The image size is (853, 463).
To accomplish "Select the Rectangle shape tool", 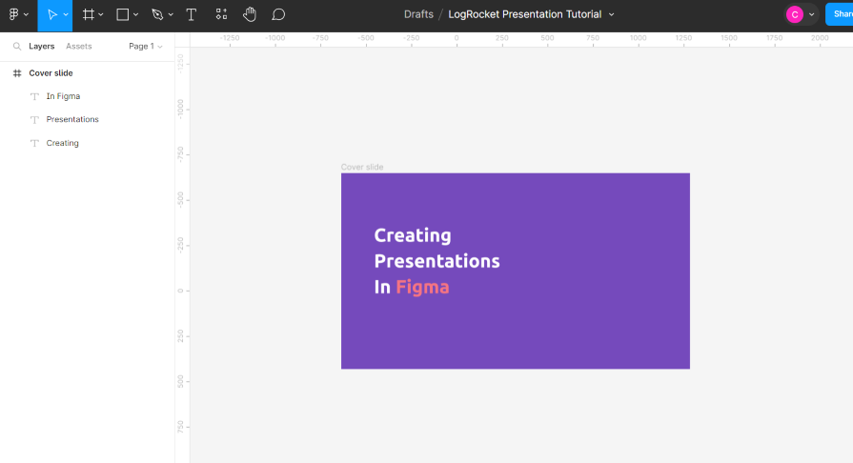I will point(123,14).
